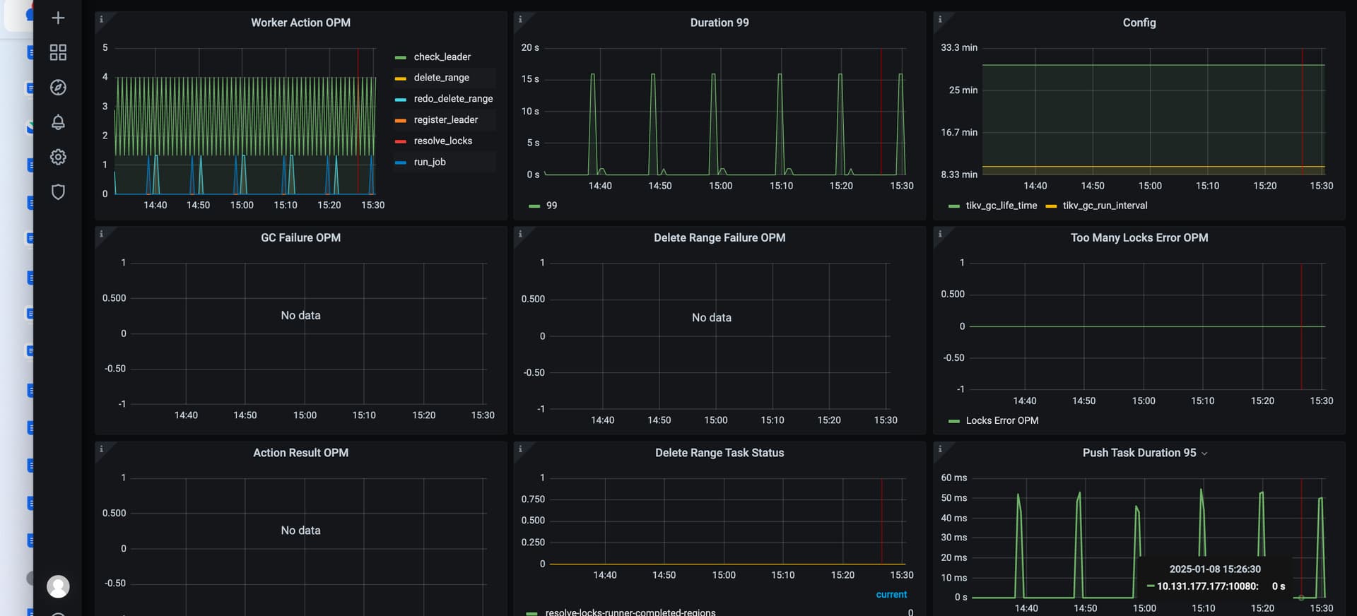Toggle run_job series in the legend
The height and width of the screenshot is (616, 1357).
pyautogui.click(x=429, y=162)
